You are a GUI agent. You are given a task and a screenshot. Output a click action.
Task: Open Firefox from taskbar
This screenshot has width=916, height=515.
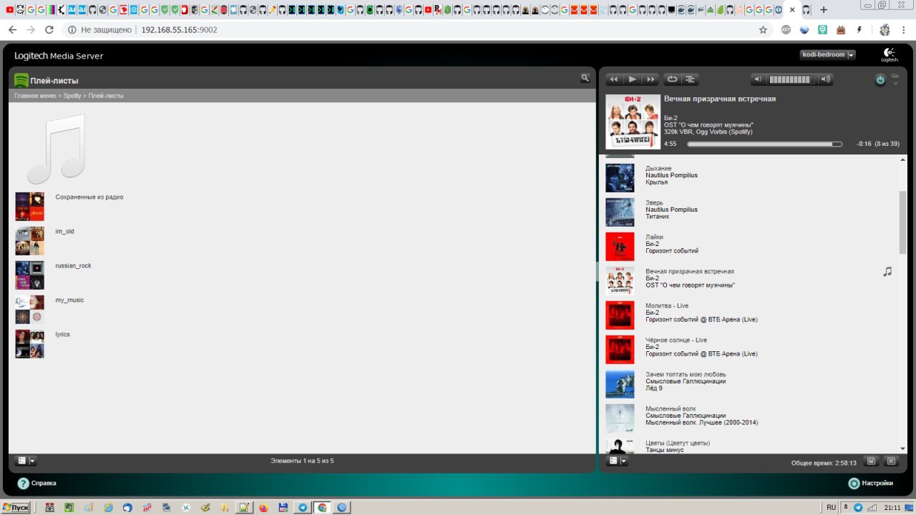pos(263,507)
